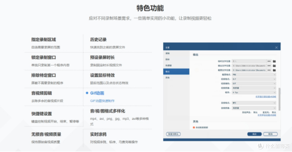292x152 pixels.
Task: Open the 视频编码 dropdown
Action: (254, 84)
